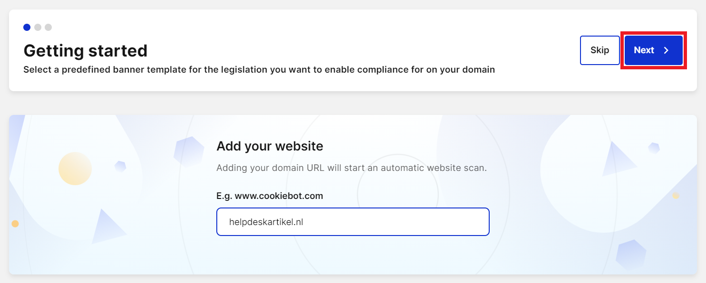Jump to the second grey step dot
This screenshot has height=283, width=706.
point(38,27)
